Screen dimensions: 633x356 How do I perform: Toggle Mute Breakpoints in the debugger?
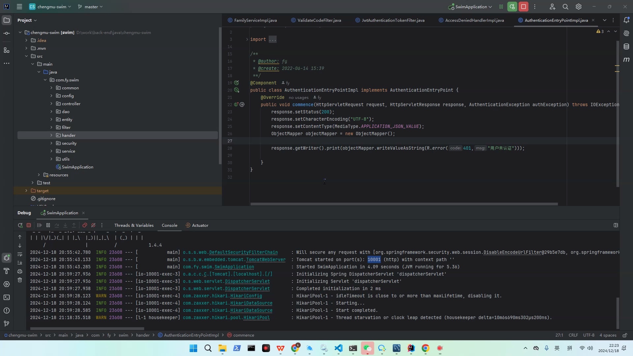pyautogui.click(x=93, y=225)
